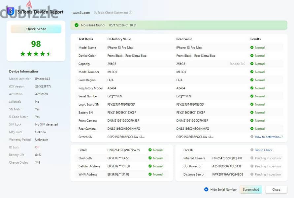Click the Charge Cycles value 149
This screenshot has width=294, height=198.
point(38,162)
